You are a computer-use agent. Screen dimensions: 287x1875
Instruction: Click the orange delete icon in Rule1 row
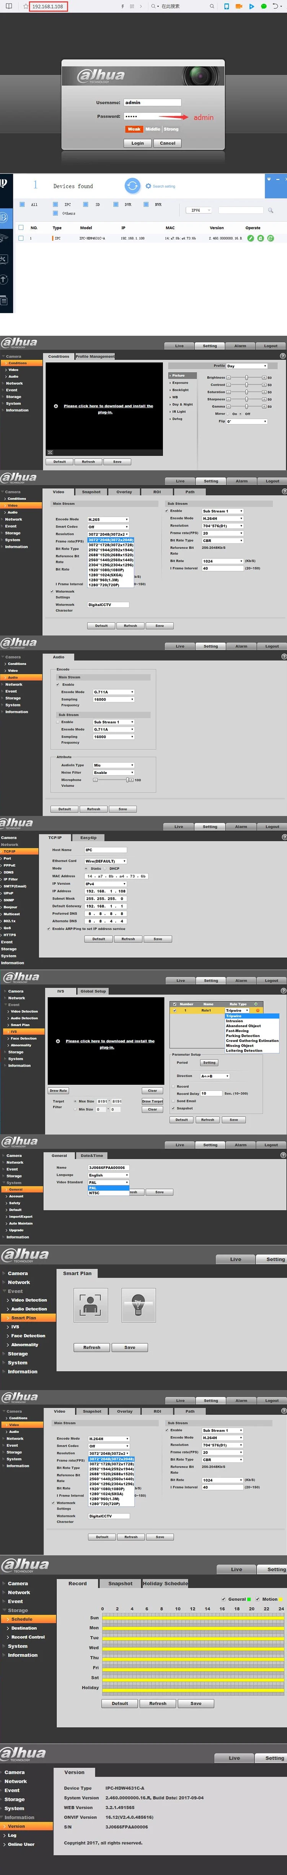coord(258,1010)
